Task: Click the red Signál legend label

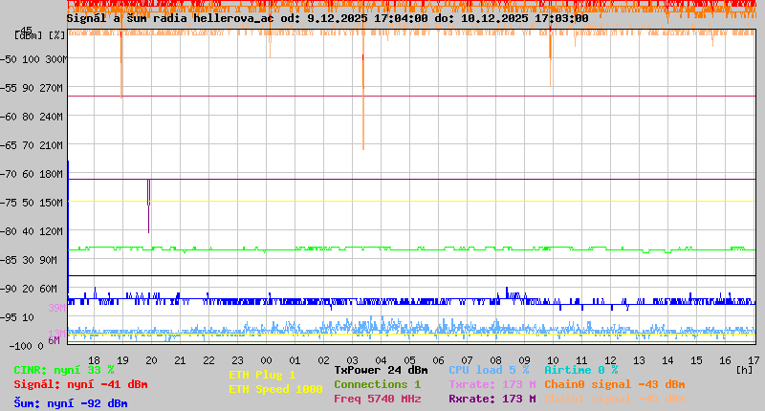Action: 80,384
